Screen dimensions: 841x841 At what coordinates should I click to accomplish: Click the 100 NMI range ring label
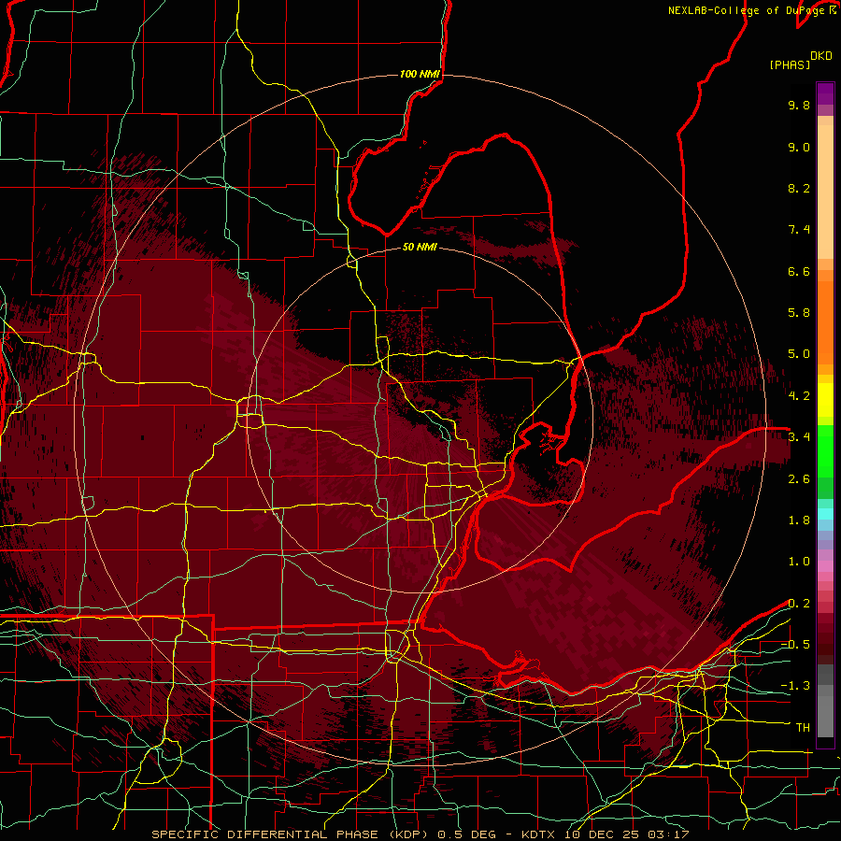(x=420, y=74)
